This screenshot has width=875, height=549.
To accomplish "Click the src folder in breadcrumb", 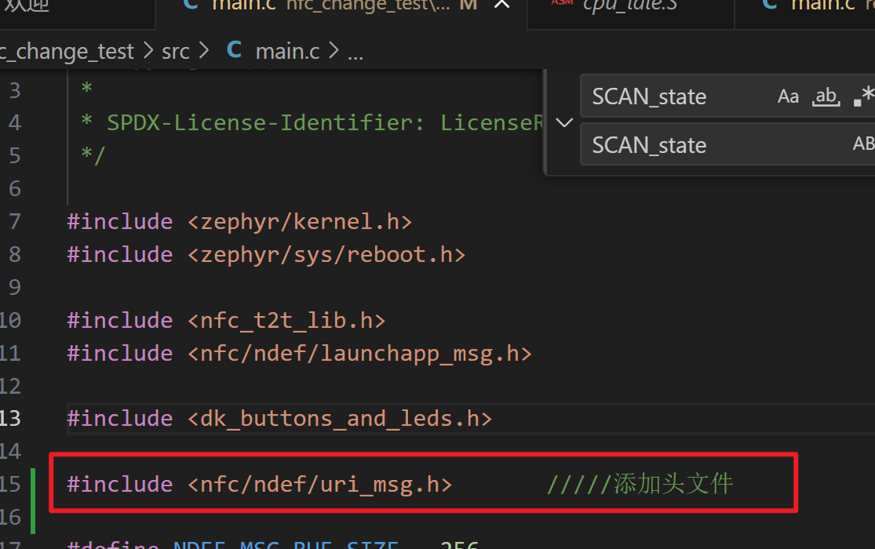I will point(176,52).
